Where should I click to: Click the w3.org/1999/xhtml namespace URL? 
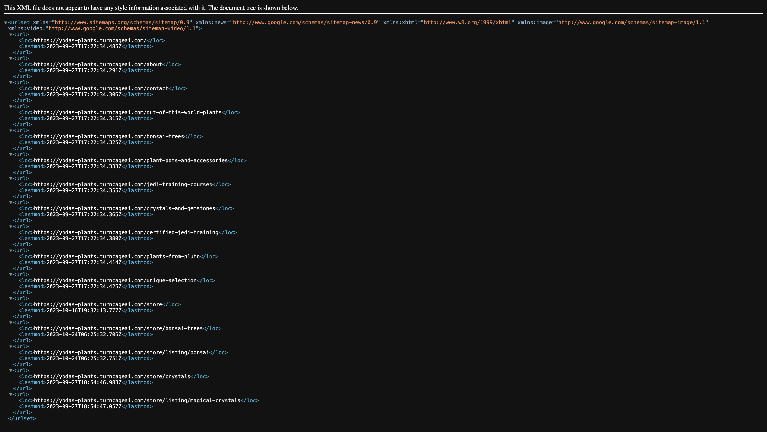coord(467,23)
